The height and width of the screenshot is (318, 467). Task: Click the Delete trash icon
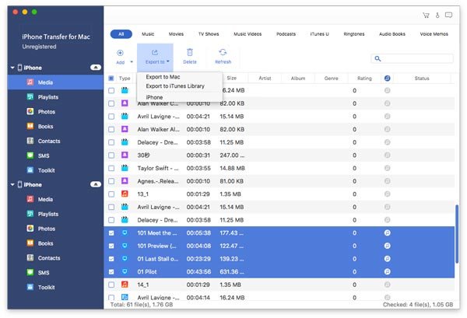point(190,52)
